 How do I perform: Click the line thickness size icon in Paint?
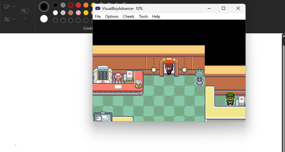point(25,11)
